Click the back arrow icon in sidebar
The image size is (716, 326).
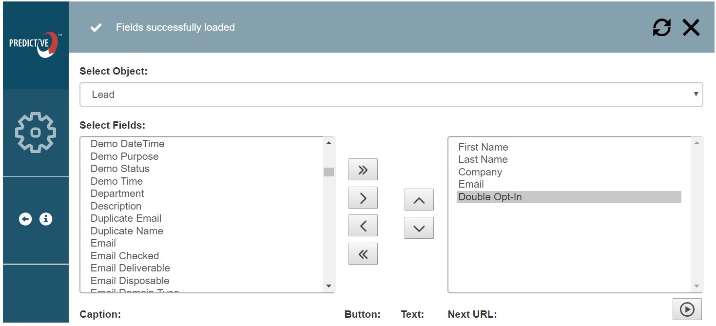pyautogui.click(x=25, y=219)
